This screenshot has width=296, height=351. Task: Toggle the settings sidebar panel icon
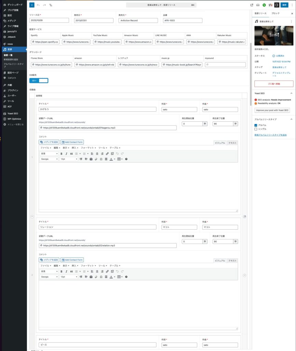277,5
